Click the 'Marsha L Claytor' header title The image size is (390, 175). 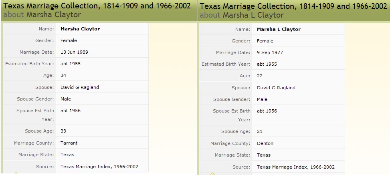(253, 15)
